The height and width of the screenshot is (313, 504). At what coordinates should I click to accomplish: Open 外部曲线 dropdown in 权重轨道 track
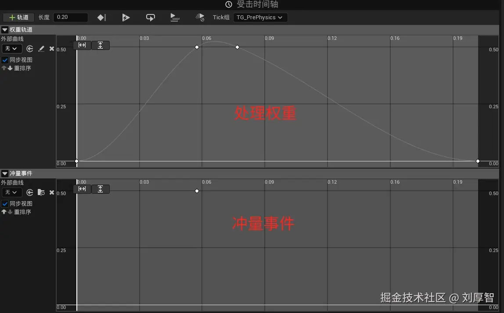coord(11,49)
